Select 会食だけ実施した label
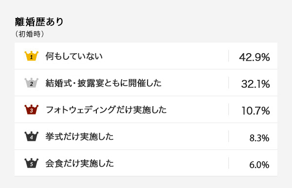Viewport: 292px width, 188px height. [79, 164]
